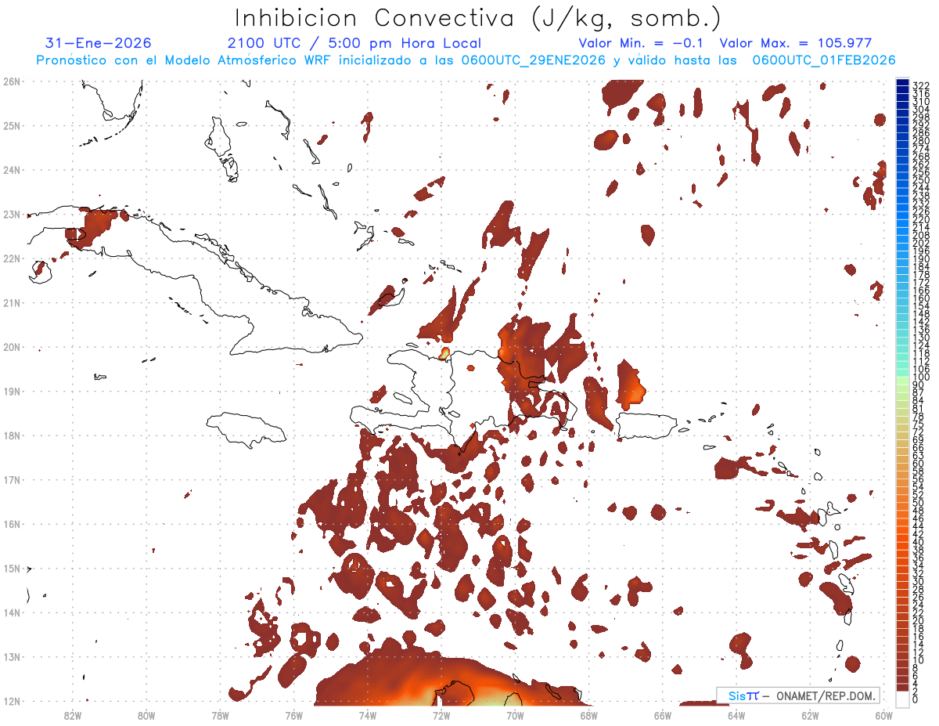Click the 62W longitude label

pyautogui.click(x=810, y=715)
